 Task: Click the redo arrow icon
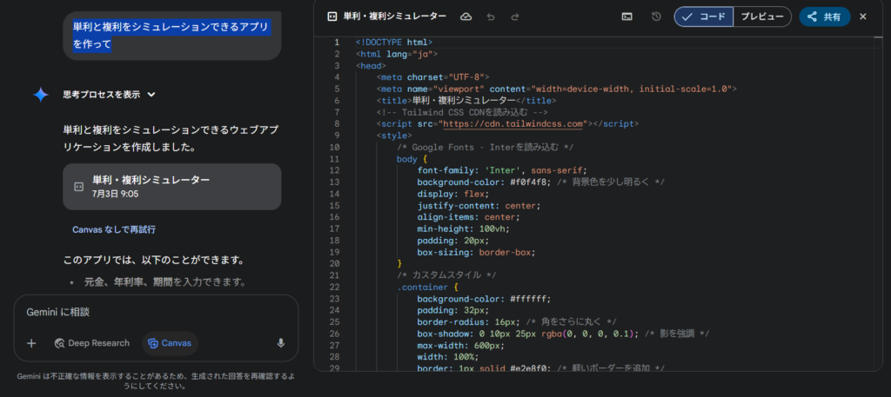pyautogui.click(x=515, y=17)
